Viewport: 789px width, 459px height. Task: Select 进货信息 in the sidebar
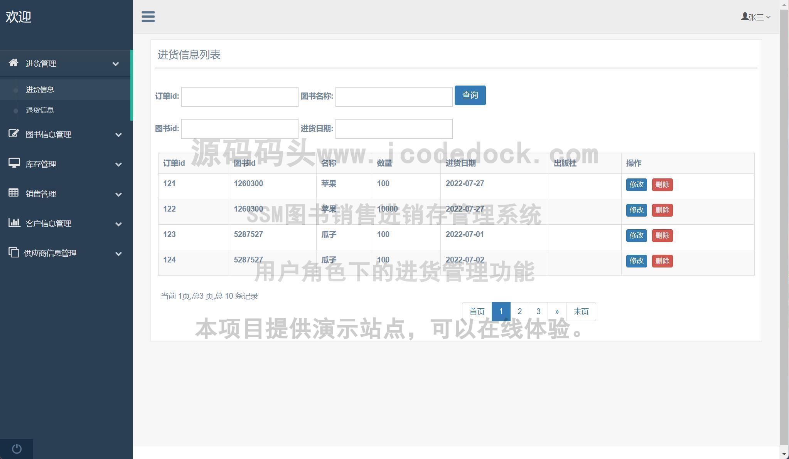tap(40, 90)
